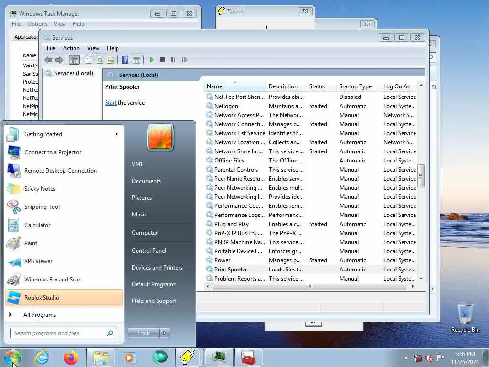489x367 pixels.
Task: Open Properties icon in Services toolbar
Action: [x=88, y=60]
